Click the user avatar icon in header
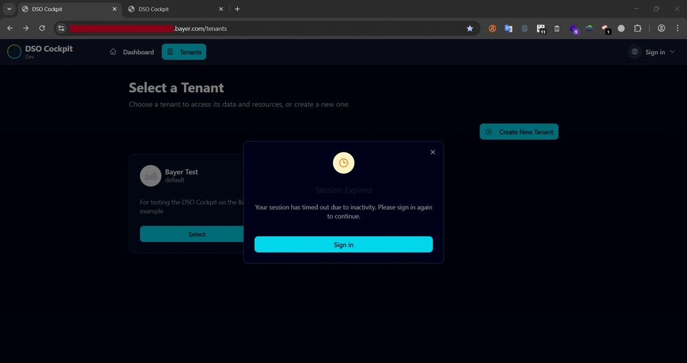The image size is (687, 363). coord(634,52)
